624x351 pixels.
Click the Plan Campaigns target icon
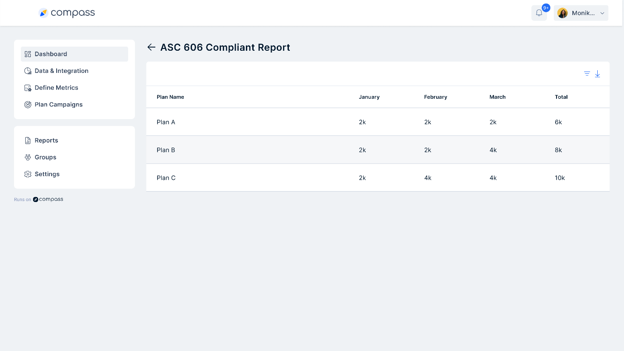click(x=27, y=104)
